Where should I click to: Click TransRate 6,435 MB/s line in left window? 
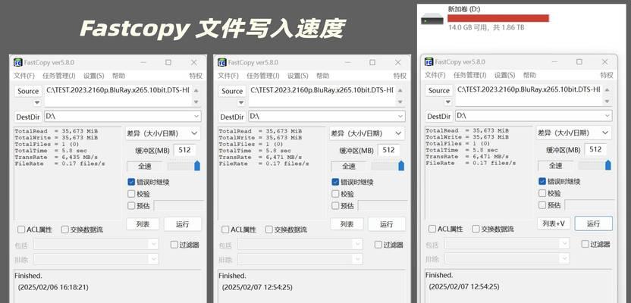[56, 157]
